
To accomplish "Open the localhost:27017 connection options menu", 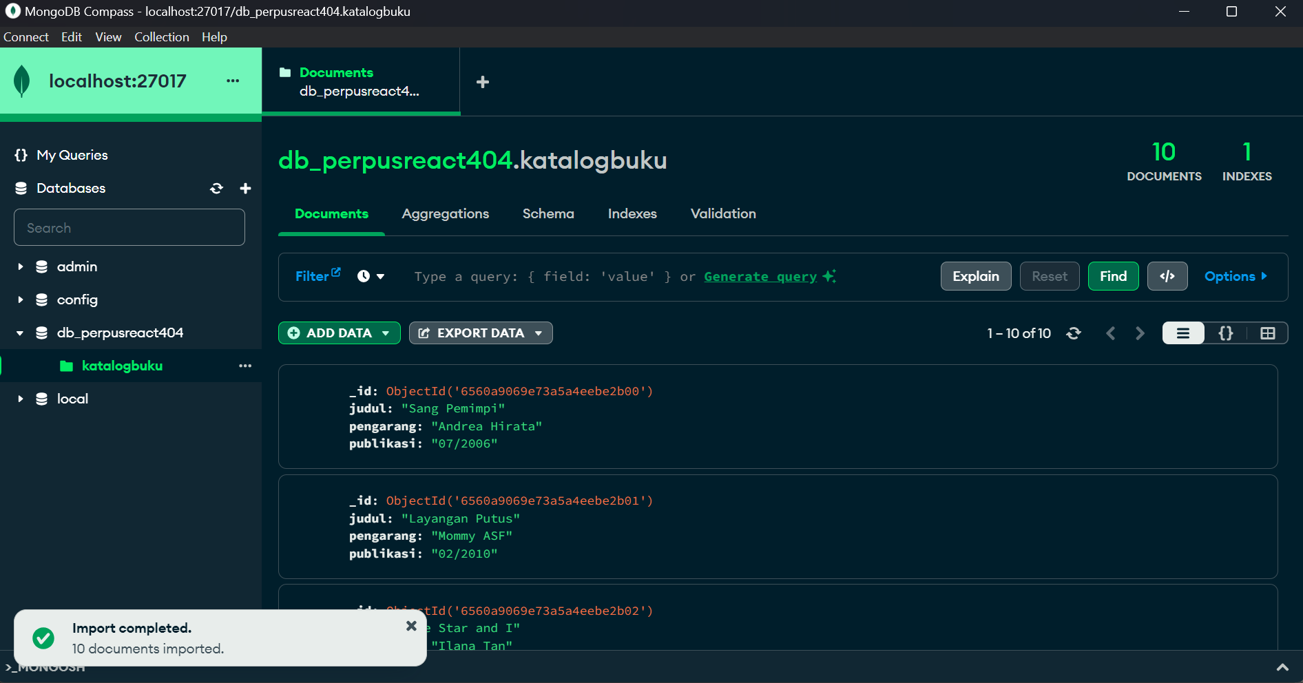I will point(233,81).
